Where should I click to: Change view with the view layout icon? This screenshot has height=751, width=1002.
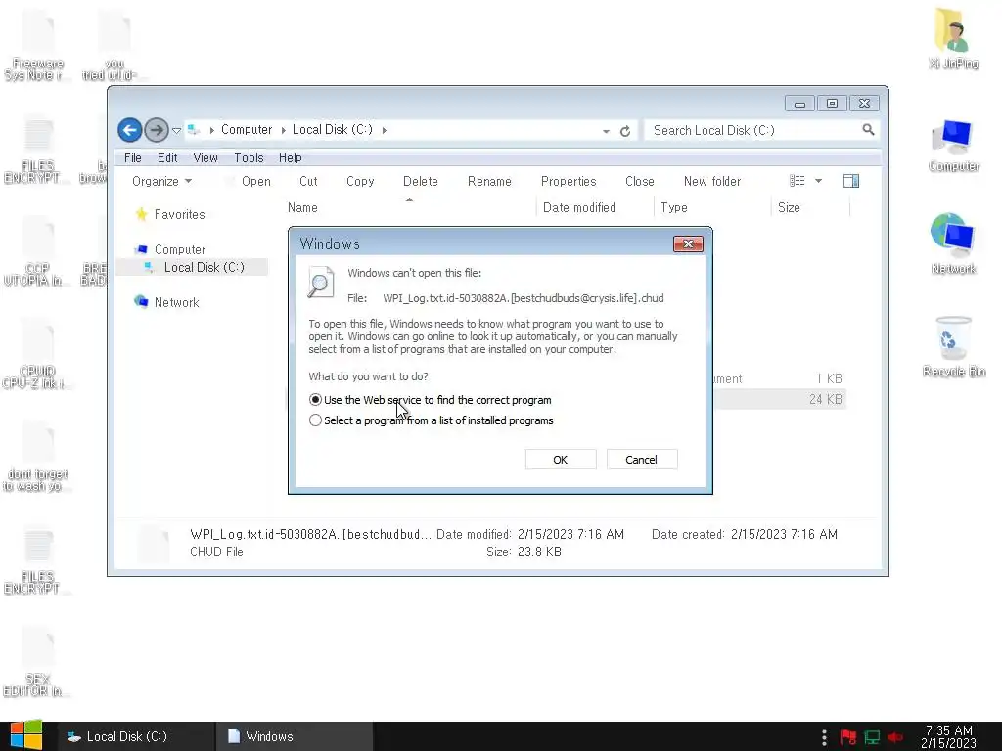tap(797, 181)
